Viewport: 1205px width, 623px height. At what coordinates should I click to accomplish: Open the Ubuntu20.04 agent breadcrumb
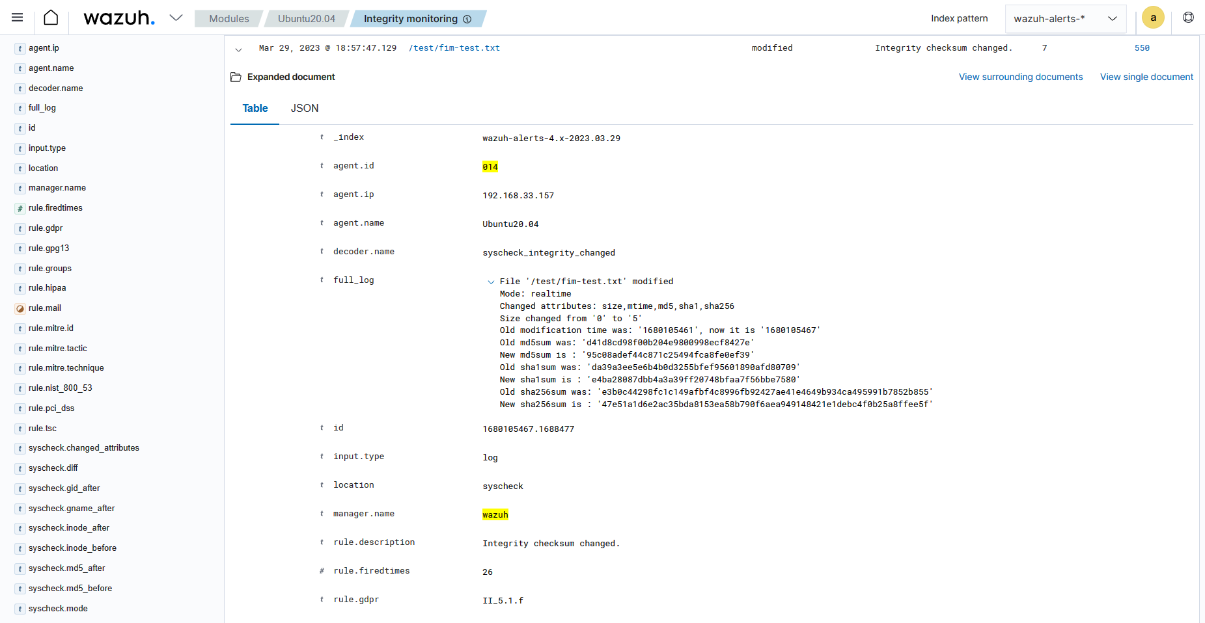[x=307, y=19]
